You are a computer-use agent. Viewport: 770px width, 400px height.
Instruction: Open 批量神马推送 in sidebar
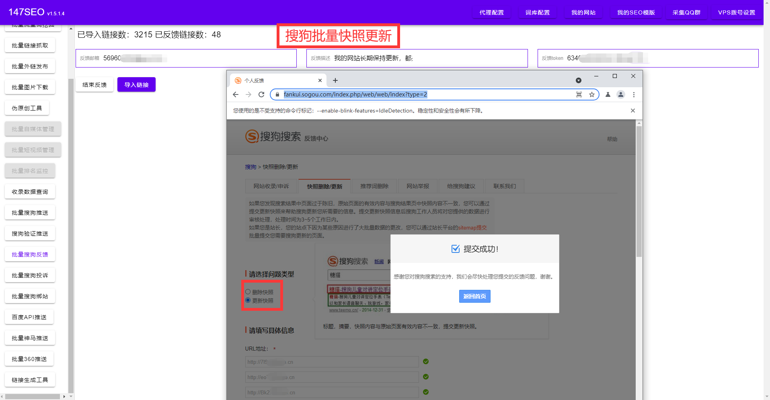tap(30, 338)
